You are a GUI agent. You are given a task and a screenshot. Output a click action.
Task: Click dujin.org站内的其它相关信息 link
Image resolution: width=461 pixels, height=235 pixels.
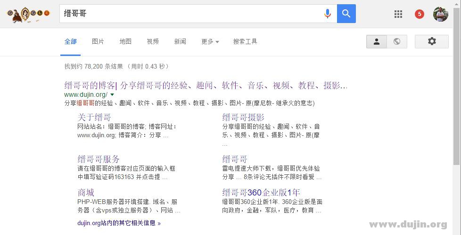click(x=119, y=223)
